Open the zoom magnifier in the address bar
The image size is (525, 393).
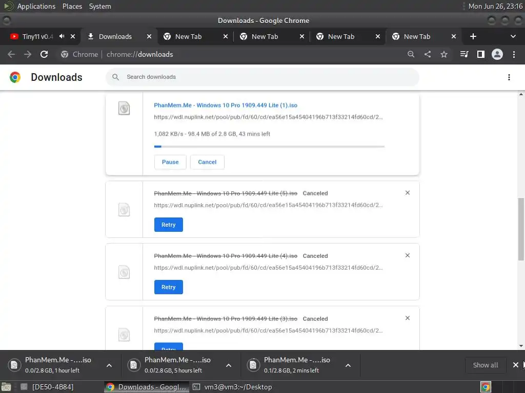(411, 54)
